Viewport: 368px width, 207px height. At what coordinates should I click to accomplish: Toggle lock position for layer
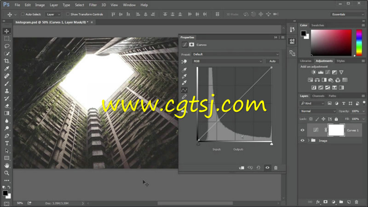pos(323,119)
